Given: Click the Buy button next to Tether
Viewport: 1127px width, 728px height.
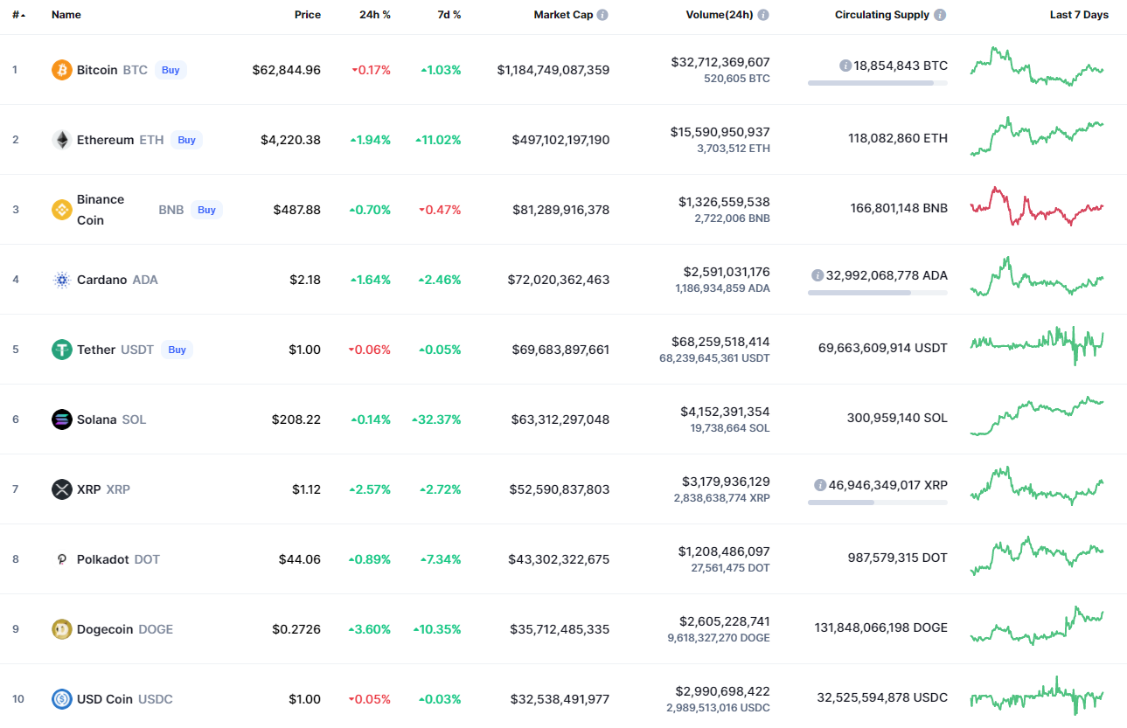Looking at the screenshot, I should pyautogui.click(x=177, y=350).
